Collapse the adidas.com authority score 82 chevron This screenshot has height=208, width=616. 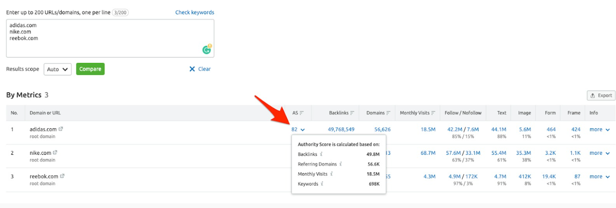303,130
